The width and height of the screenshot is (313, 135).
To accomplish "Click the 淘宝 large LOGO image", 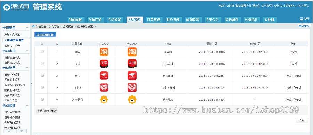I will [132, 52].
